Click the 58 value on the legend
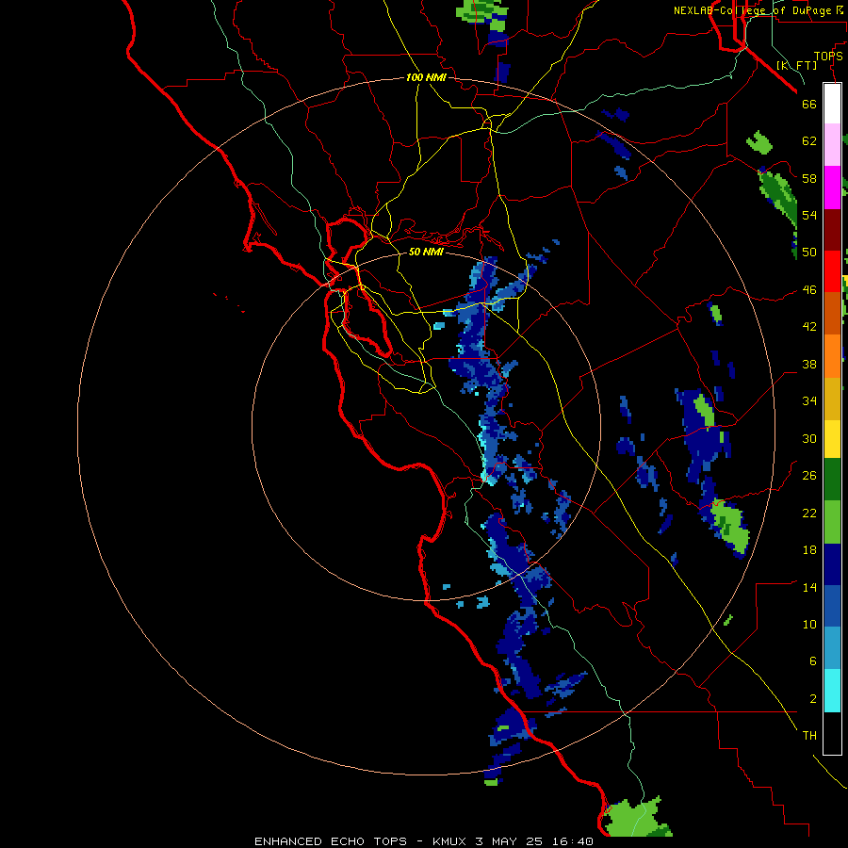The height and width of the screenshot is (848, 848). pyautogui.click(x=809, y=178)
